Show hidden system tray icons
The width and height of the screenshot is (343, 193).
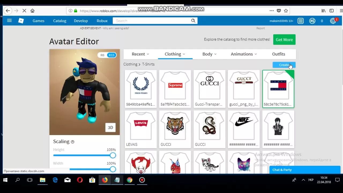pyautogui.click(x=303, y=180)
